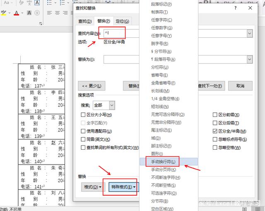Expand the 查找内容 history dropdown
This screenshot has width=265, height=211.
[250, 34]
